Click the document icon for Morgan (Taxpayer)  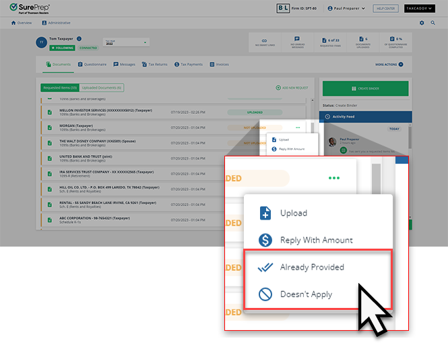pos(50,128)
